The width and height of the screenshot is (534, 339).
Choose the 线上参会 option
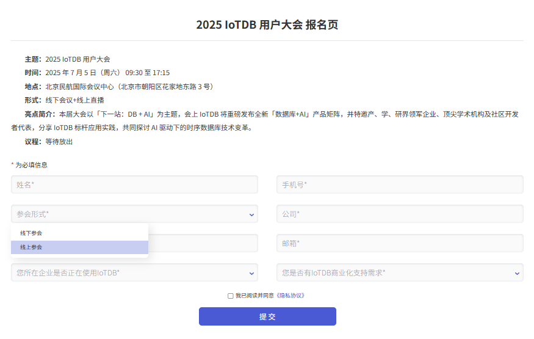[x=31, y=247]
